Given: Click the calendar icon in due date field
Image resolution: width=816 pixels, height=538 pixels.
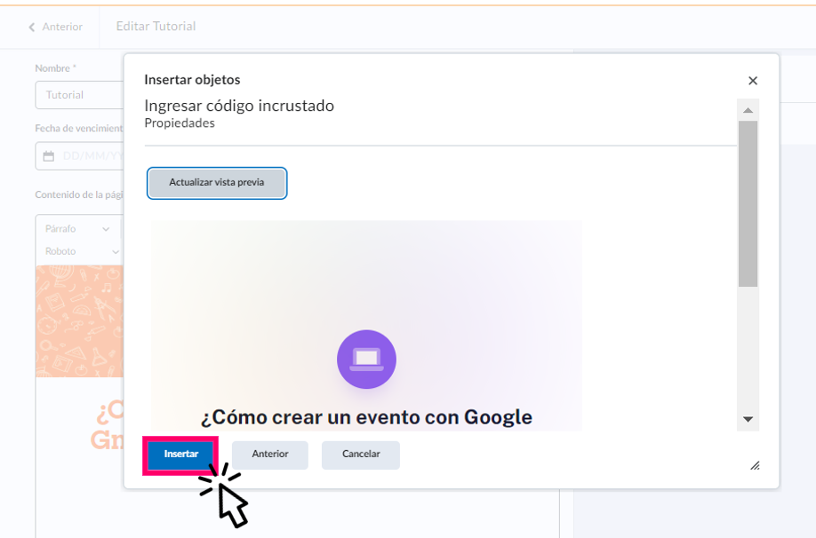Looking at the screenshot, I should pyautogui.click(x=49, y=156).
